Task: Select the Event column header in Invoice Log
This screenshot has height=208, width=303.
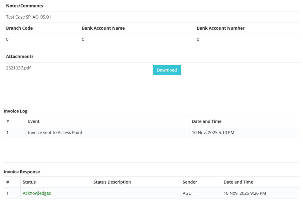Action: [x=34, y=121]
